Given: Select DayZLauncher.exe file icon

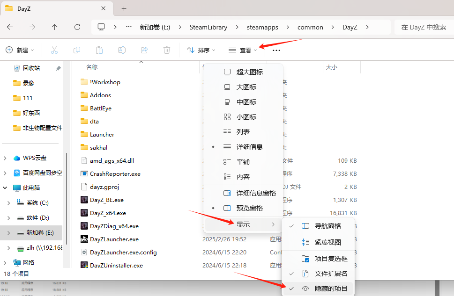Looking at the screenshot, I should [x=84, y=239].
